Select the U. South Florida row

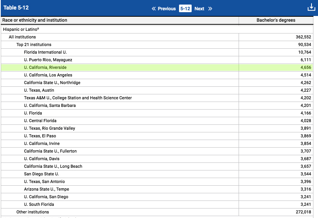(157, 204)
